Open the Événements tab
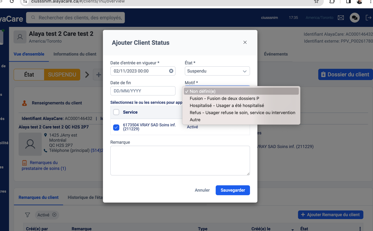 pos(276,54)
